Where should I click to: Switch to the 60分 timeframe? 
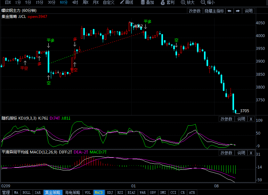pyautogui.click(x=64, y=3)
